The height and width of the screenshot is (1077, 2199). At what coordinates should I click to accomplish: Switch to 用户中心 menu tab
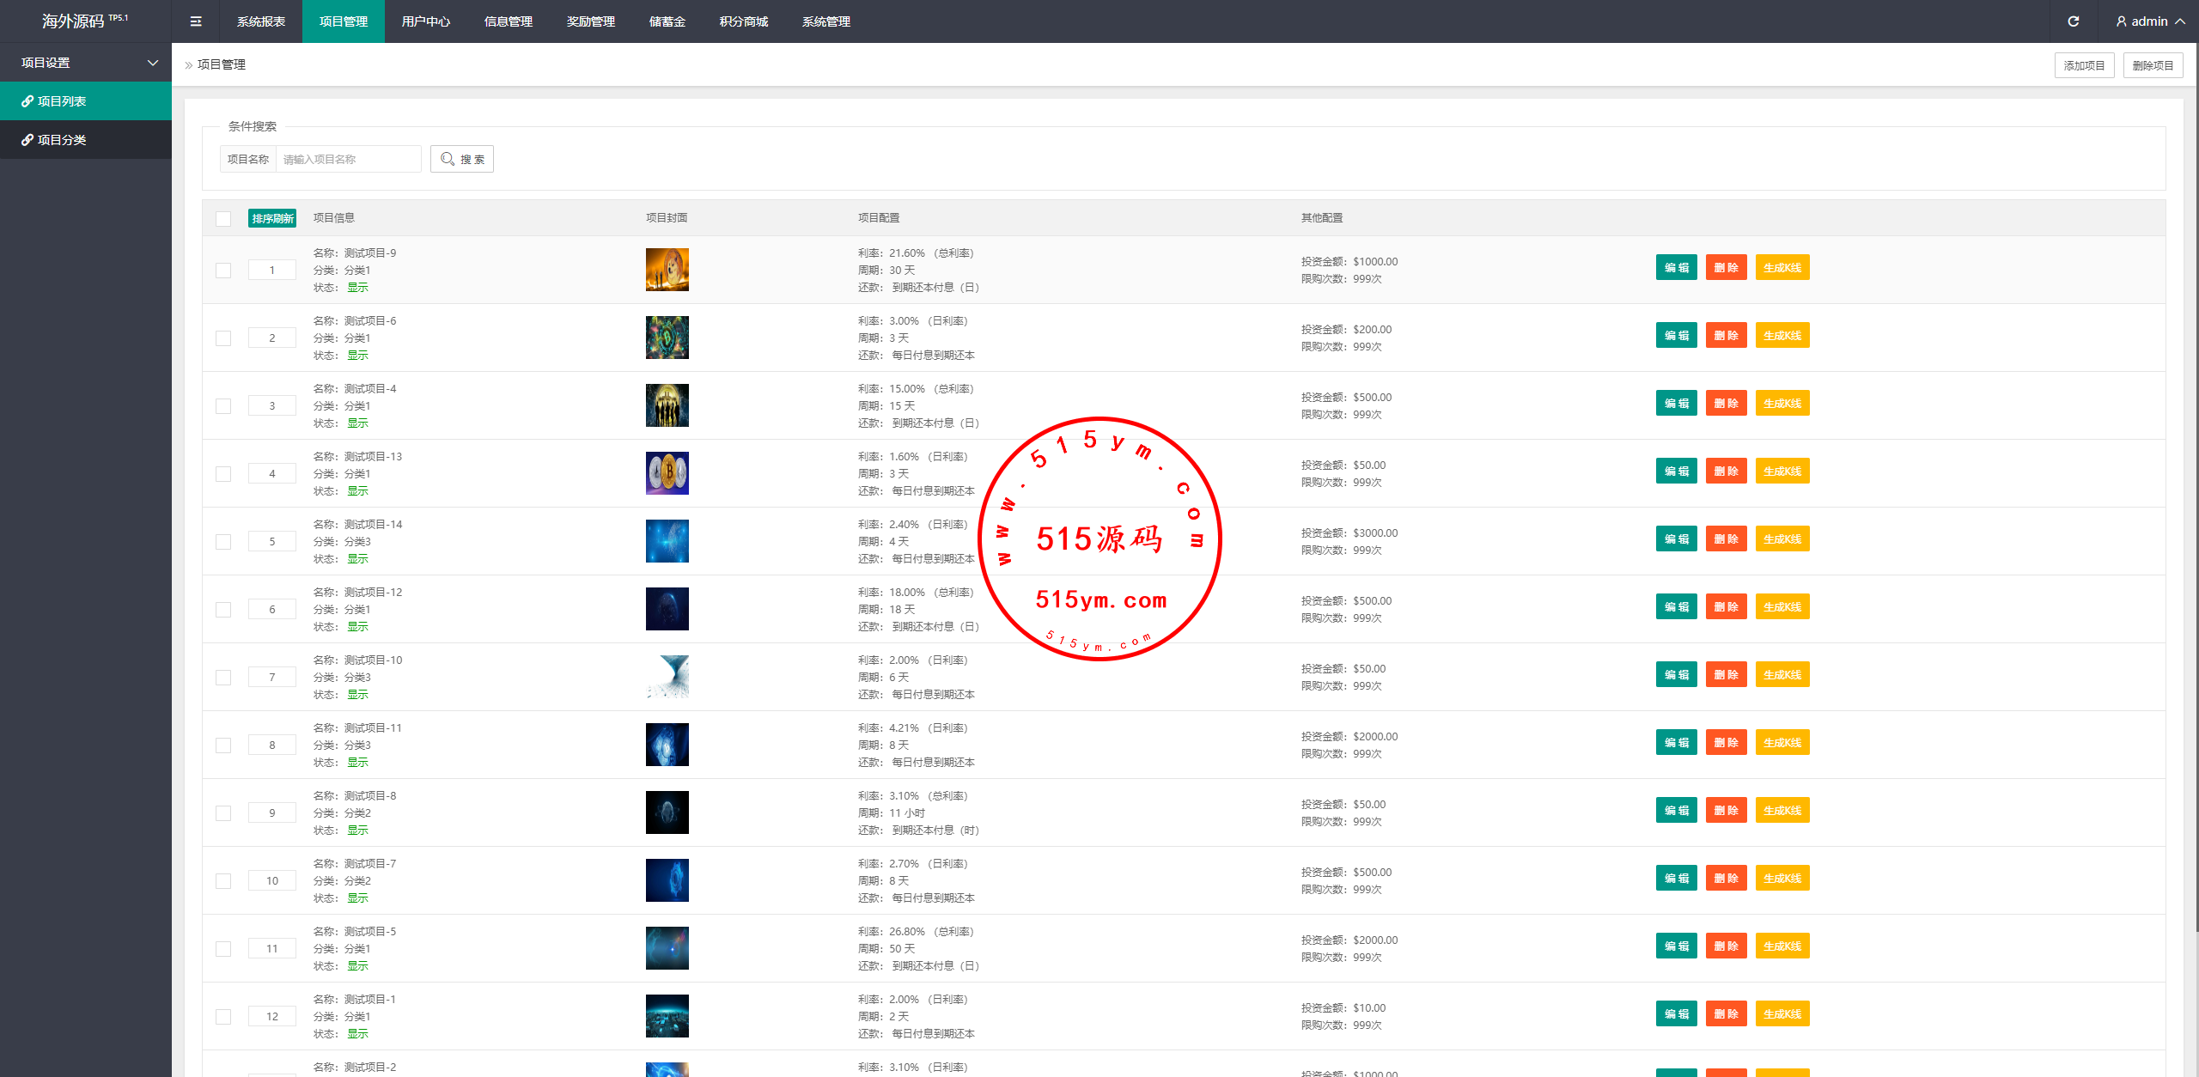coord(425,21)
